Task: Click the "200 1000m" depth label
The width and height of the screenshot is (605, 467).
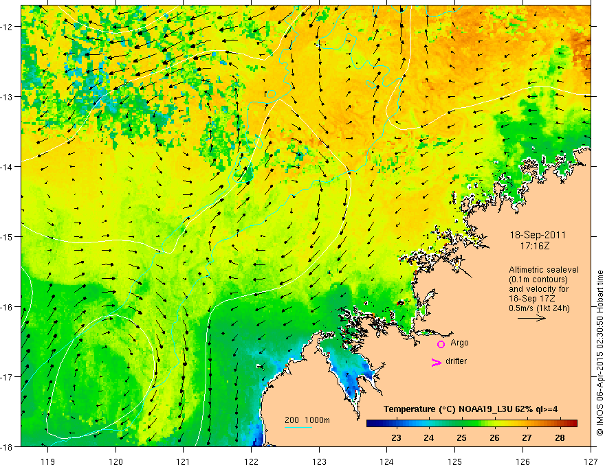Action: 307,420
